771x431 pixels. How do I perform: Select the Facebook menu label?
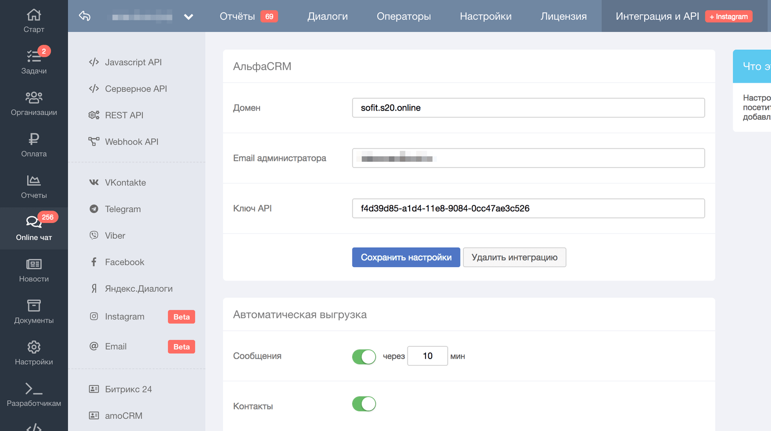pyautogui.click(x=124, y=262)
